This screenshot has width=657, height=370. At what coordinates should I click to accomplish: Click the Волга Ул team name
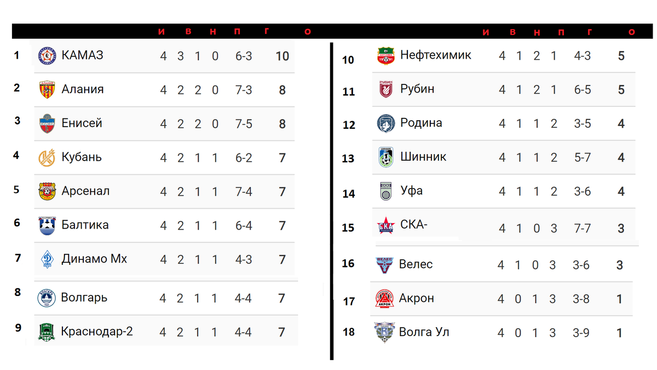point(424,332)
